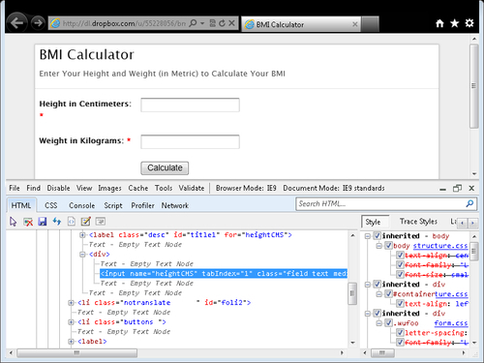Uncheck the .wufoo rule checkbox
The height and width of the screenshot is (363, 484).
click(x=389, y=323)
